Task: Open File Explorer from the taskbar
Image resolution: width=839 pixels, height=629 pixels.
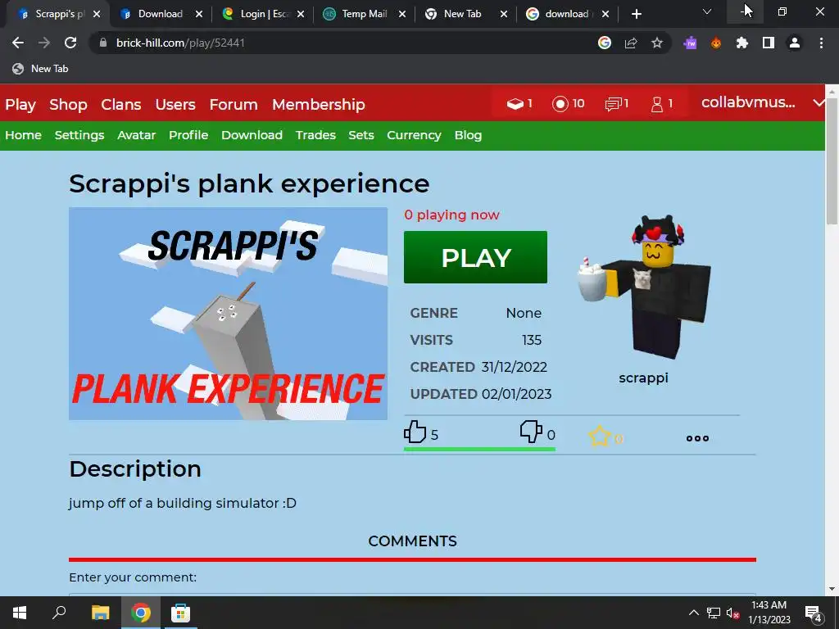Action: coord(100,613)
